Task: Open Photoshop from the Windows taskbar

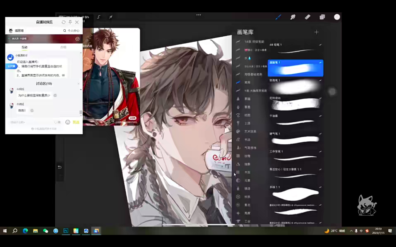Action: pyautogui.click(x=66, y=231)
